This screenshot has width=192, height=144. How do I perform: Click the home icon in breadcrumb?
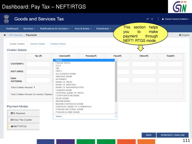click(x=5, y=35)
